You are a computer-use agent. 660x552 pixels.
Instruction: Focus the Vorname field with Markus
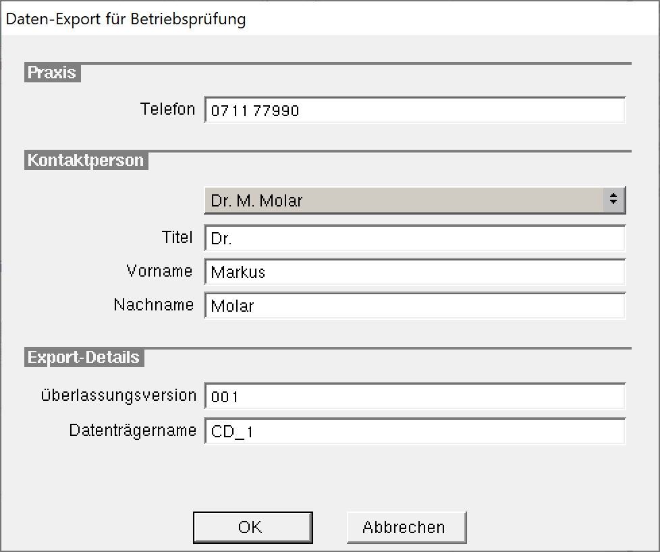click(x=414, y=272)
